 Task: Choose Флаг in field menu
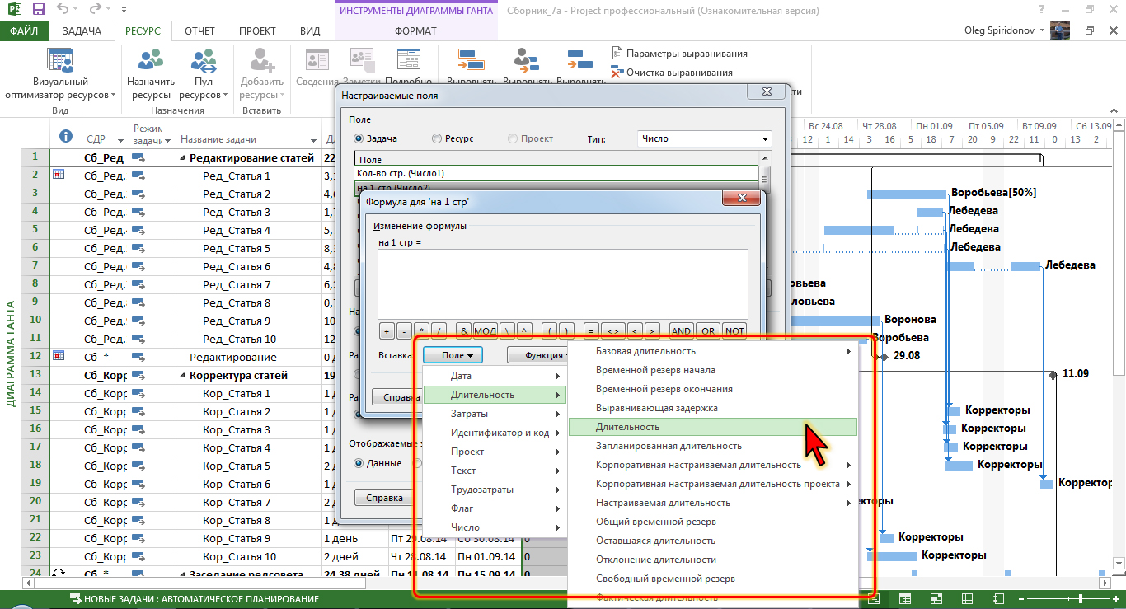click(495, 508)
